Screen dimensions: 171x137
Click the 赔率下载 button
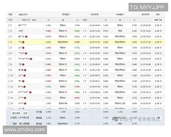tap(158, 20)
